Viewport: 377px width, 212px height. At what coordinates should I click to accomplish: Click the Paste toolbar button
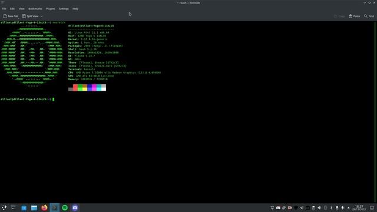pos(355,16)
